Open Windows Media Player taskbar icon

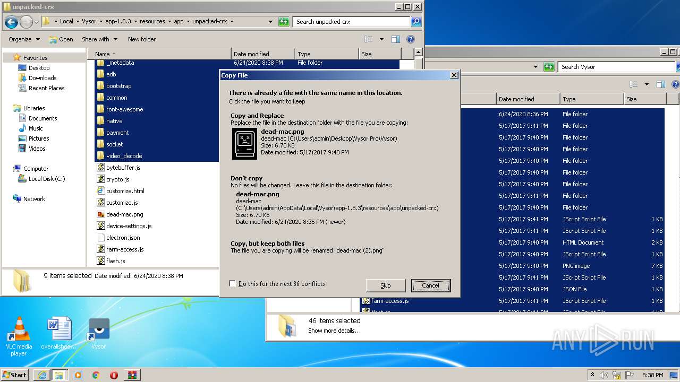[x=78, y=375]
